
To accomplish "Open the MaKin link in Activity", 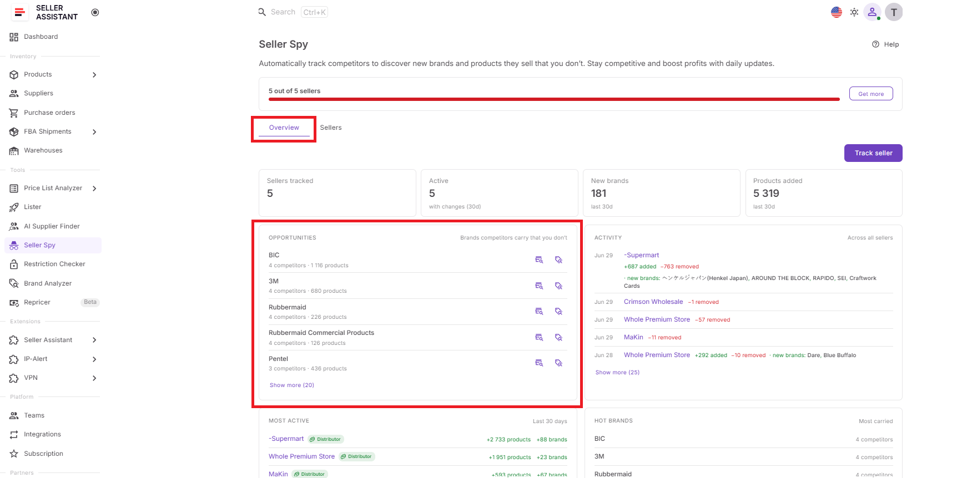I will coord(633,337).
